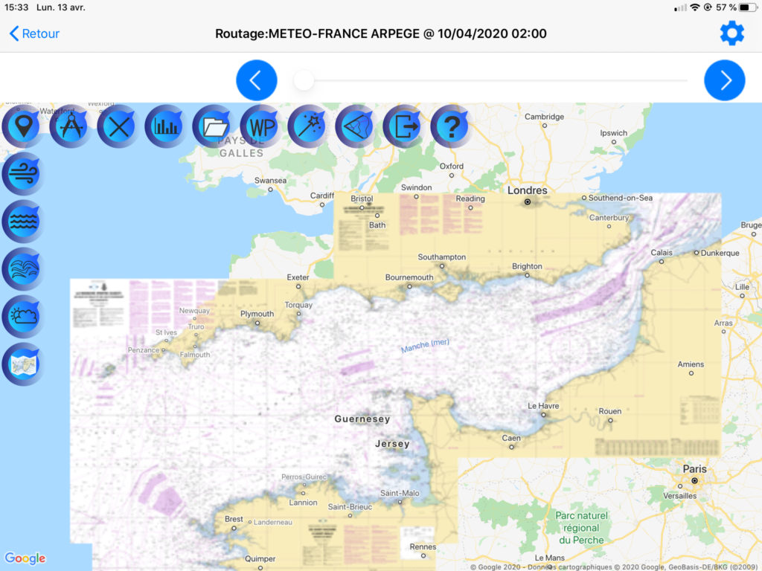The image size is (762, 571).
Task: Click the forecast time slider handle
Action: coord(304,80)
